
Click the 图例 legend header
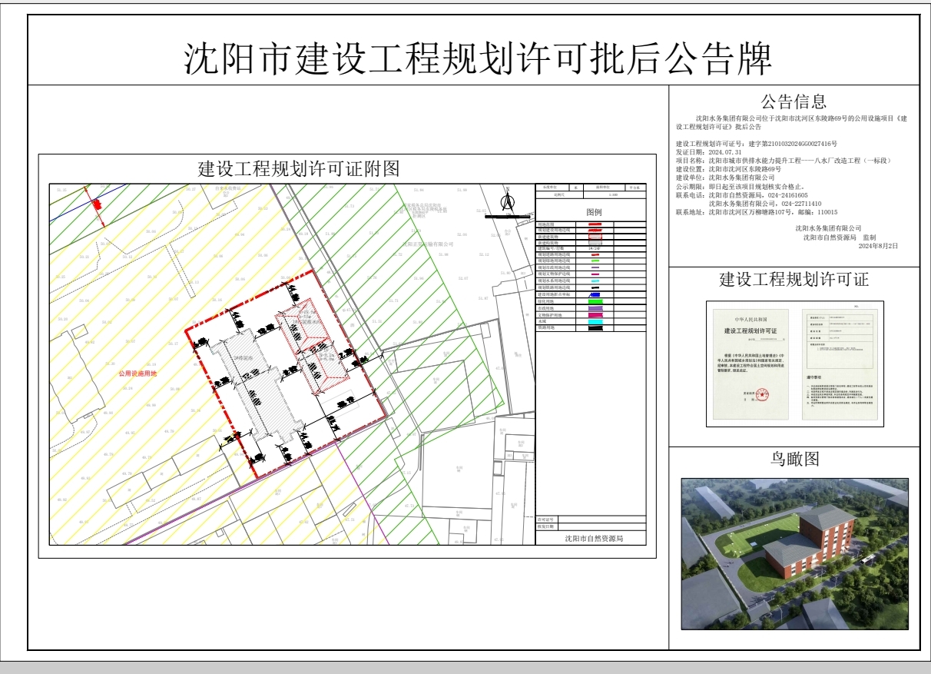click(x=594, y=211)
